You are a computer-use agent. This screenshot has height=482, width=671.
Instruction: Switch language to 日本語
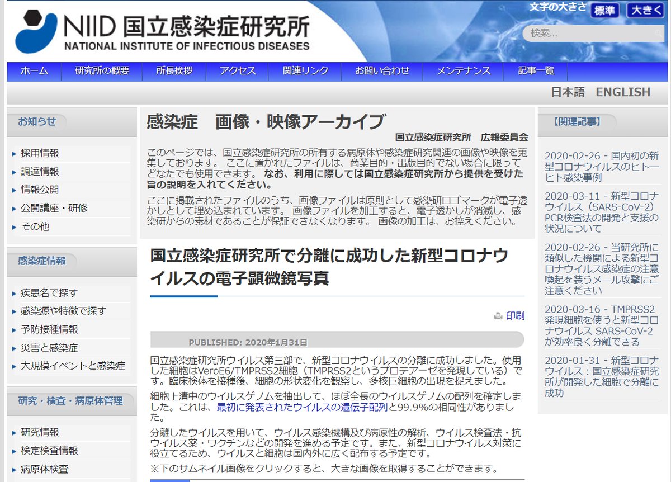click(568, 92)
